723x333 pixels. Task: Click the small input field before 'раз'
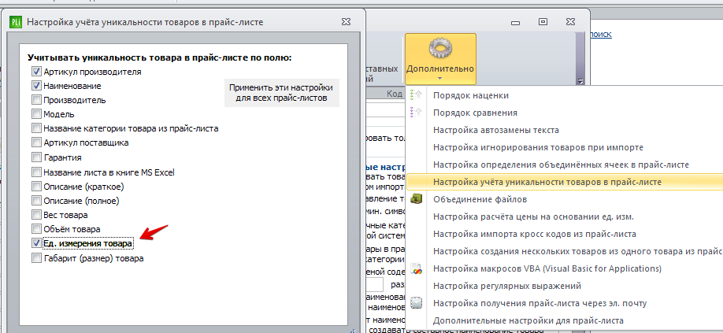coord(374,285)
